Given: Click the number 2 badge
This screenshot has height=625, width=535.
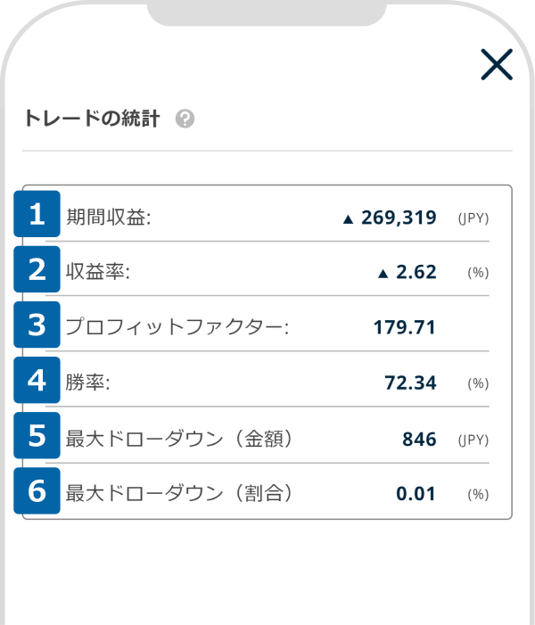Looking at the screenshot, I should [37, 269].
